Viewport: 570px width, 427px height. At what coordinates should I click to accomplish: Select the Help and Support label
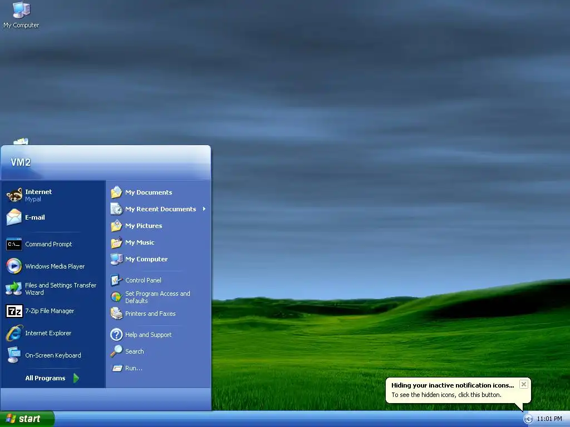[x=148, y=334]
